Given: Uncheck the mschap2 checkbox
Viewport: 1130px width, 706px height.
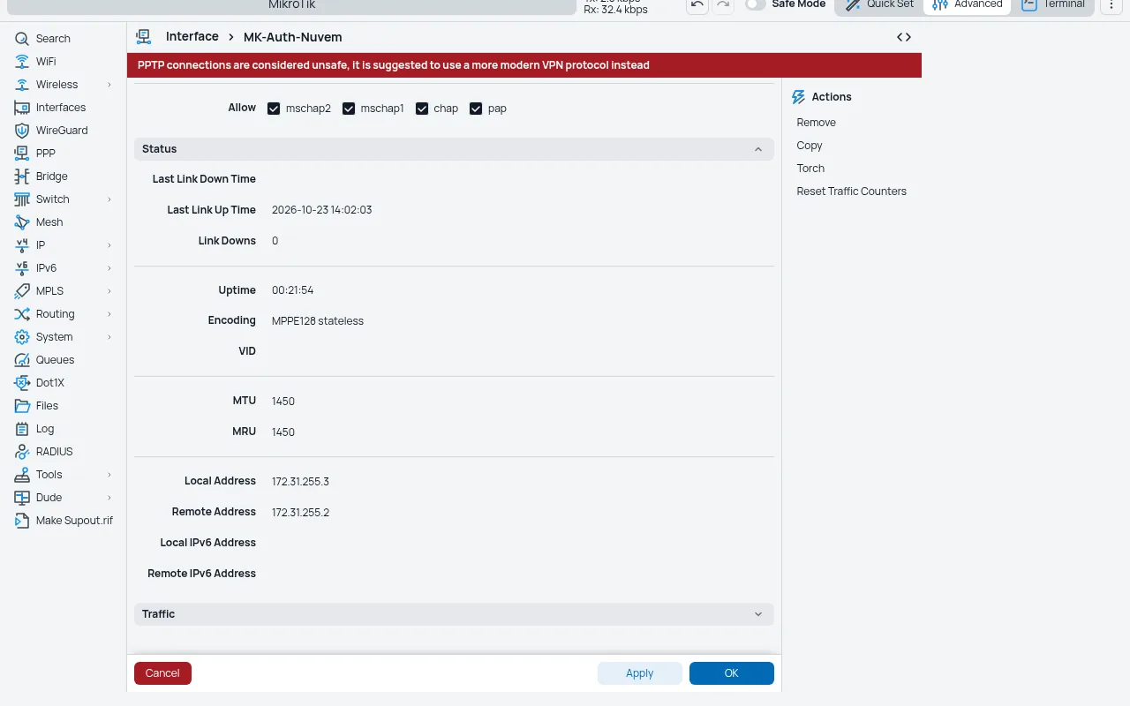Looking at the screenshot, I should (274, 109).
